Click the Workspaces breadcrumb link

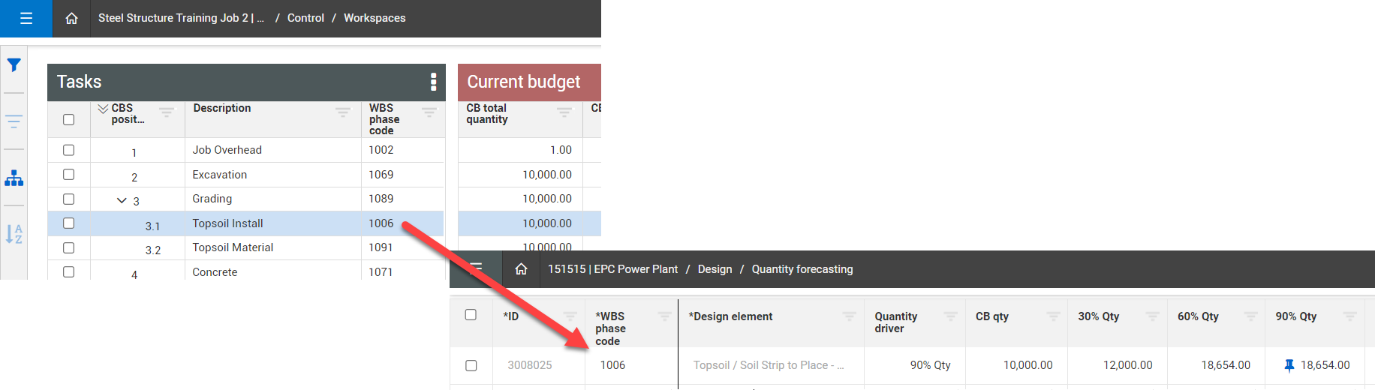375,18
